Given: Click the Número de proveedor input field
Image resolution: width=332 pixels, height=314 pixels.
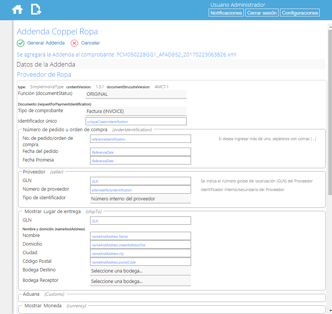Looking at the screenshot, I should (140, 190).
